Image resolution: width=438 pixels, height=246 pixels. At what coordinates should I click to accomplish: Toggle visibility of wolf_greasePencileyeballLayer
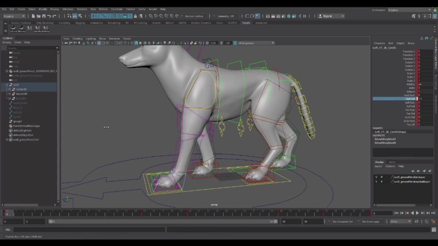pos(376,181)
